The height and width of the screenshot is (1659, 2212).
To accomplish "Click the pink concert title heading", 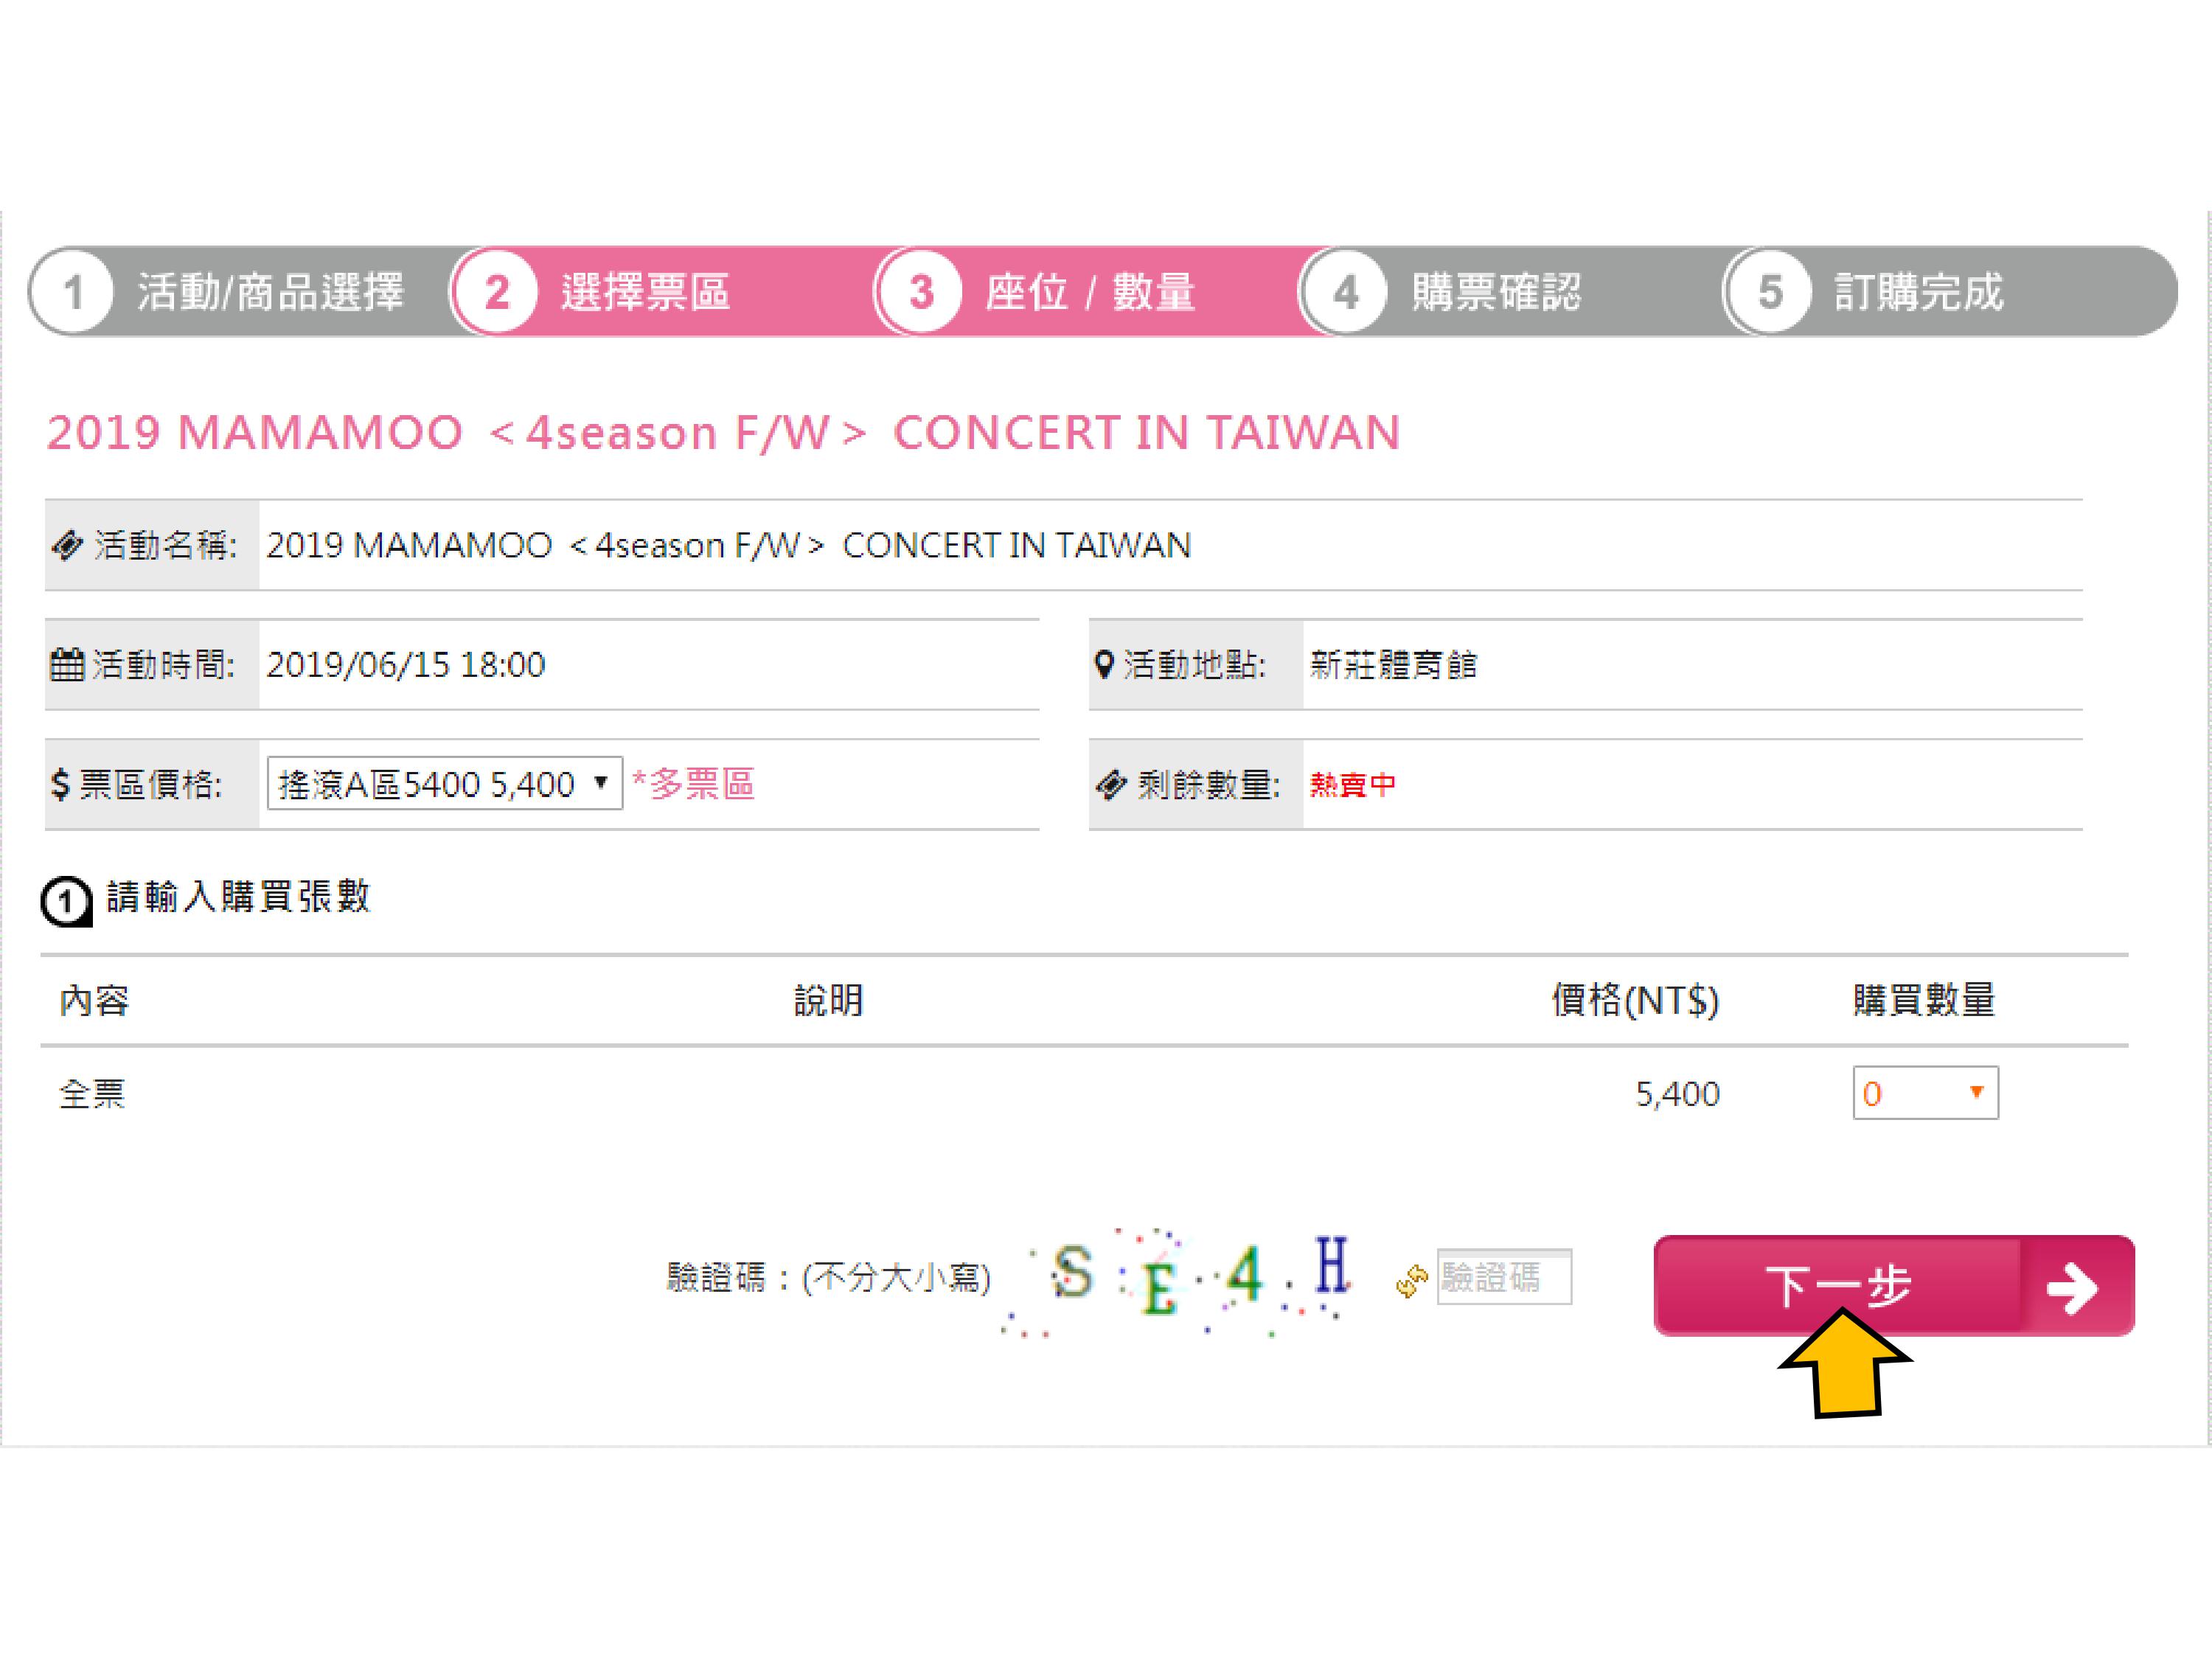I will pyautogui.click(x=723, y=433).
